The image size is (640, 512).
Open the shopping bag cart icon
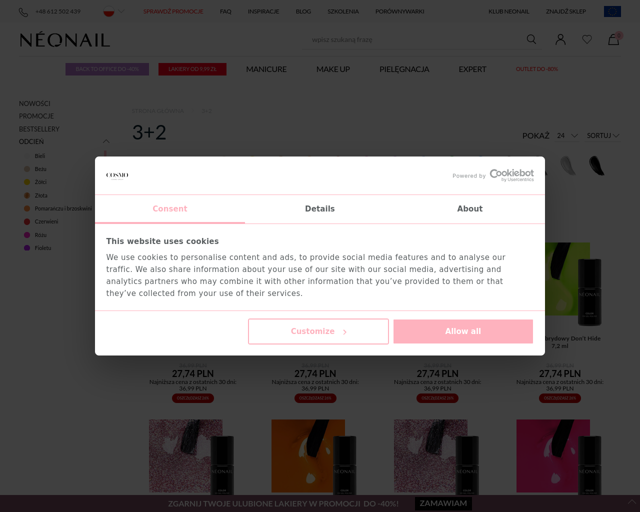coord(613,39)
